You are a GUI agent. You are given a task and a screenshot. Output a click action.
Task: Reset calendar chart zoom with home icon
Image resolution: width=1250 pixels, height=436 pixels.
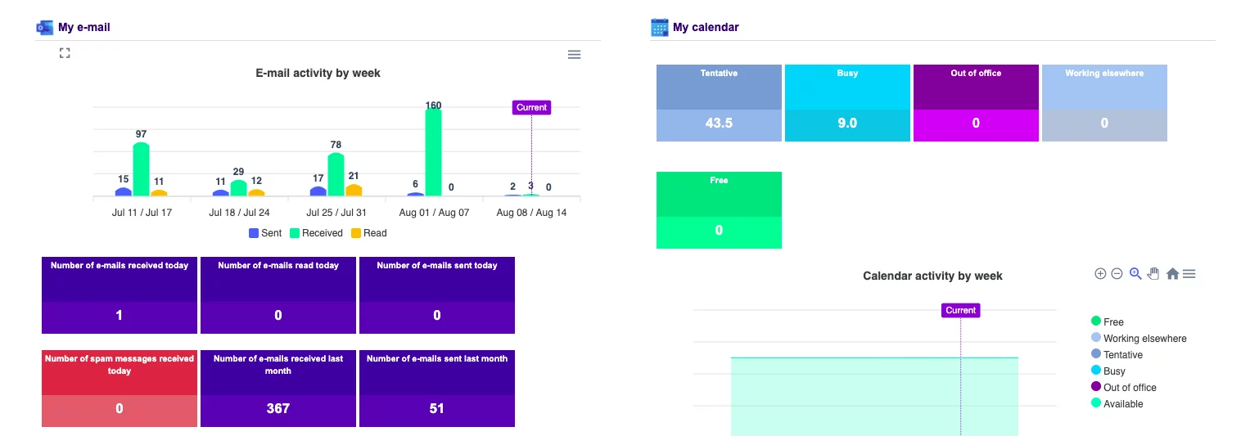click(1172, 273)
